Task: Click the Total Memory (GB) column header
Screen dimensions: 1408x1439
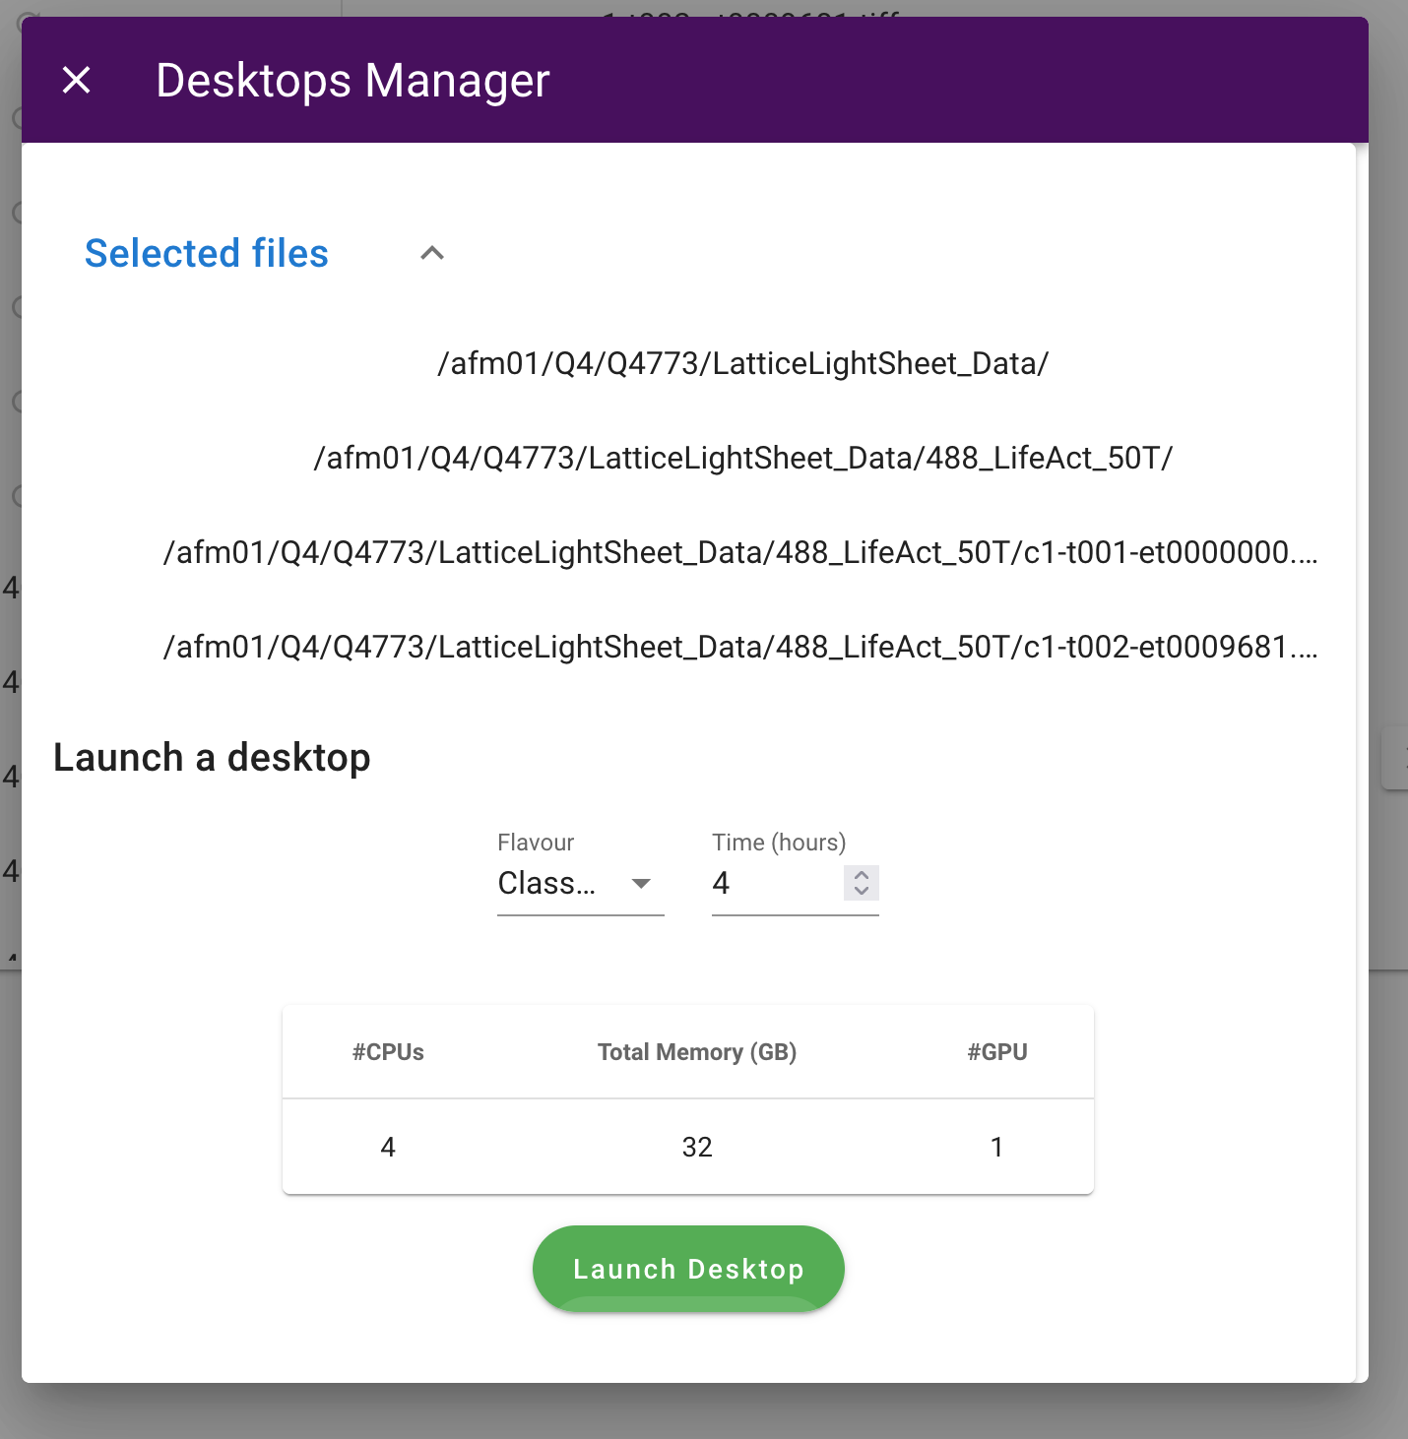Action: (697, 1051)
